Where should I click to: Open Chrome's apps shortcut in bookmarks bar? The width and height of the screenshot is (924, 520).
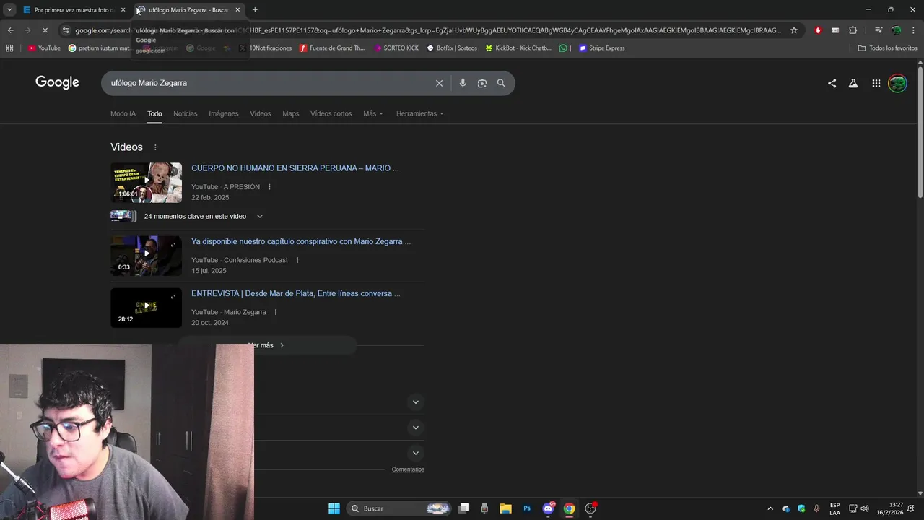click(9, 48)
